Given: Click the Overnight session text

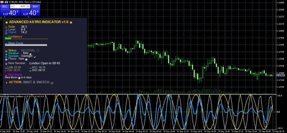Looking at the screenshot, I should pos(27,56).
